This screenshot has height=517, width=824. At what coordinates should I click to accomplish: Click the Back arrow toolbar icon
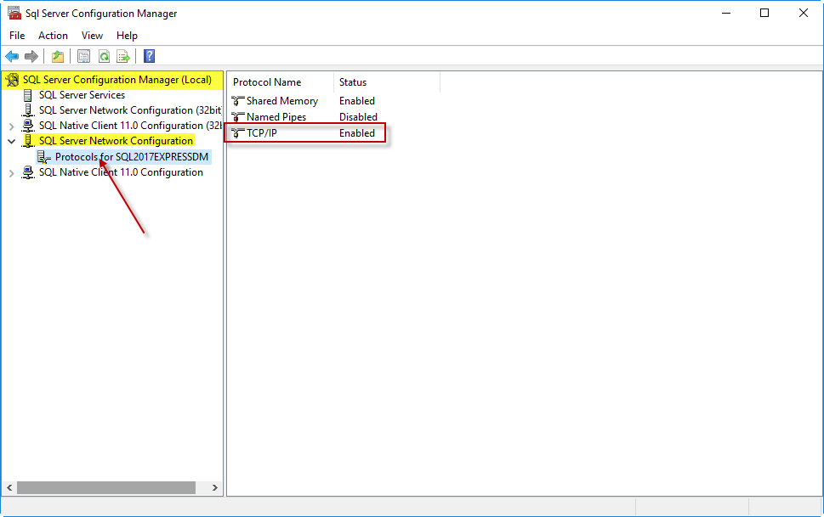tap(12, 56)
